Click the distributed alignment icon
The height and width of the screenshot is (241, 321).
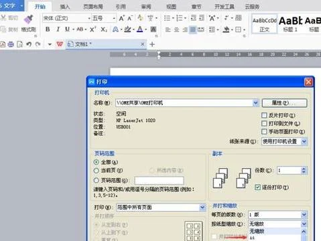click(201, 29)
